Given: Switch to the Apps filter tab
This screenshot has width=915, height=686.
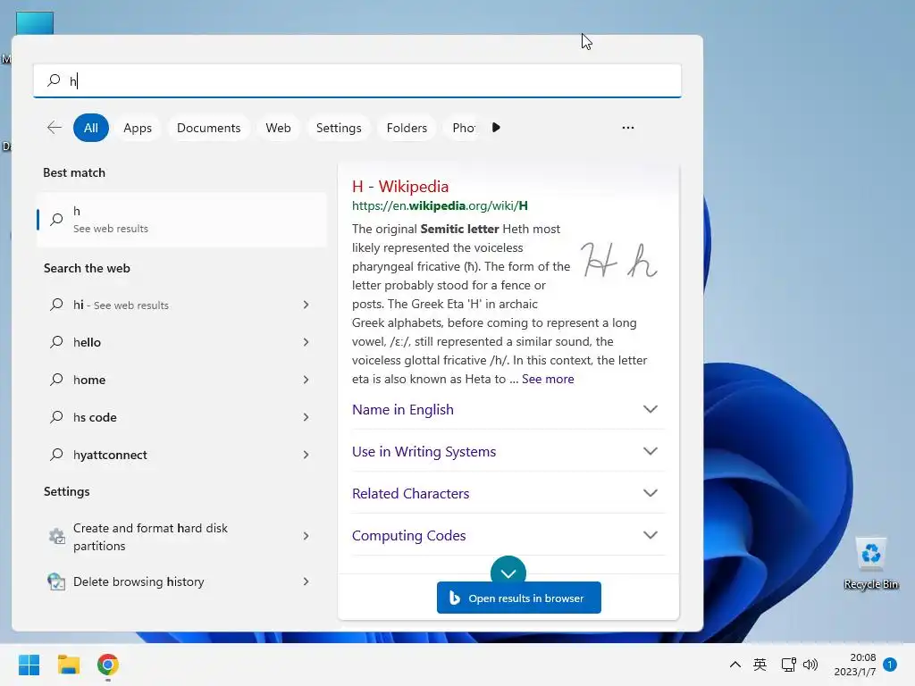Looking at the screenshot, I should (138, 128).
